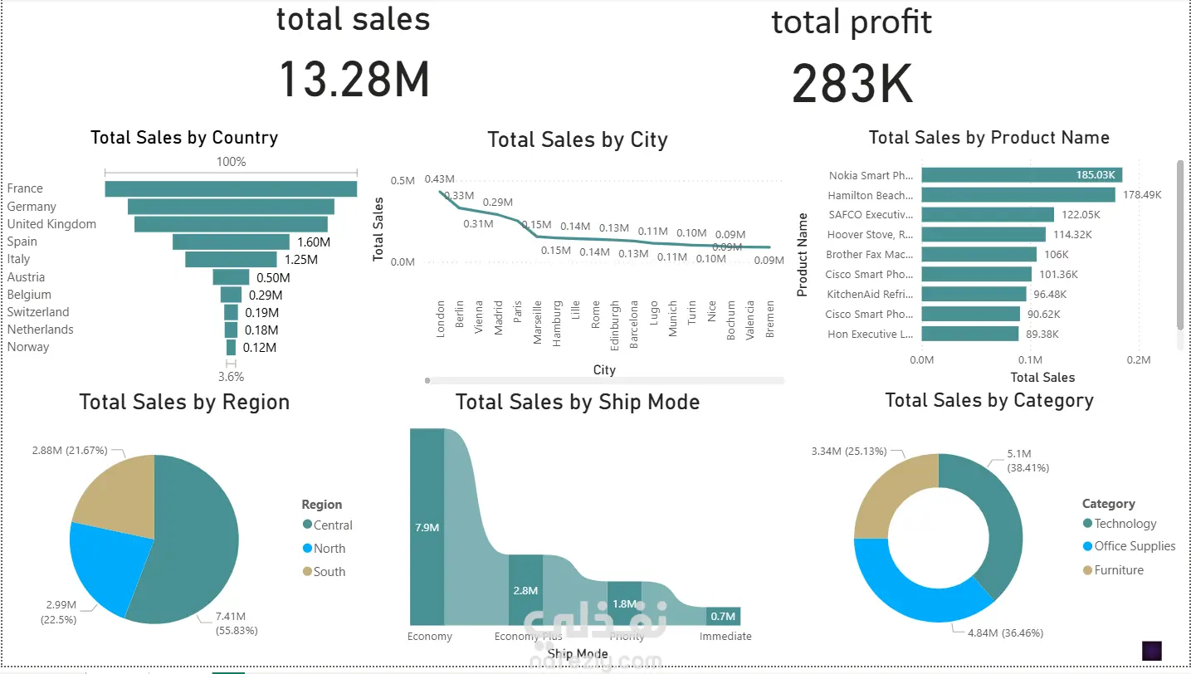Click the Technology legend color marker
1191x674 pixels.
(1087, 523)
